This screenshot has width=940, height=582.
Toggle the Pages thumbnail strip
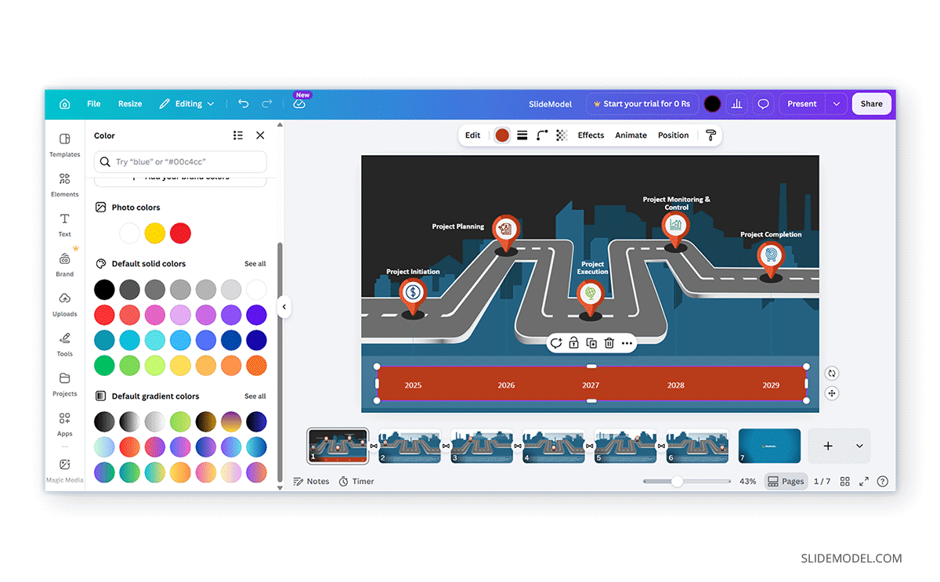786,482
